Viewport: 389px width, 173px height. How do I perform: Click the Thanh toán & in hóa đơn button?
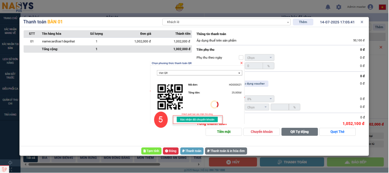point(226,151)
